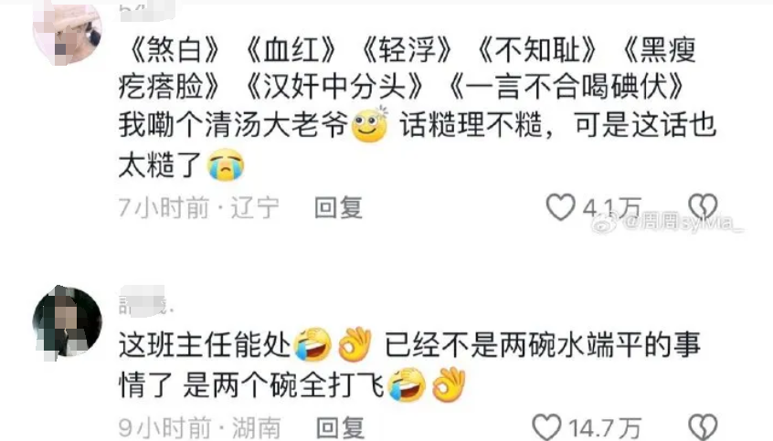
Task: Like the 班主任 comment from 湖南
Action: point(547,427)
